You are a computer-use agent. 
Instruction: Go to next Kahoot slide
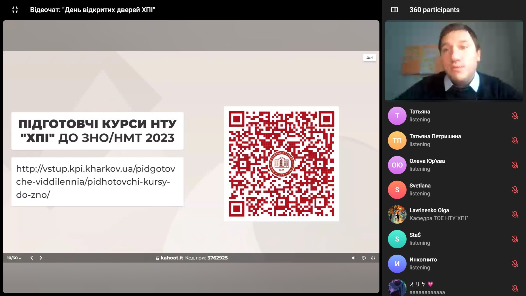(x=41, y=258)
